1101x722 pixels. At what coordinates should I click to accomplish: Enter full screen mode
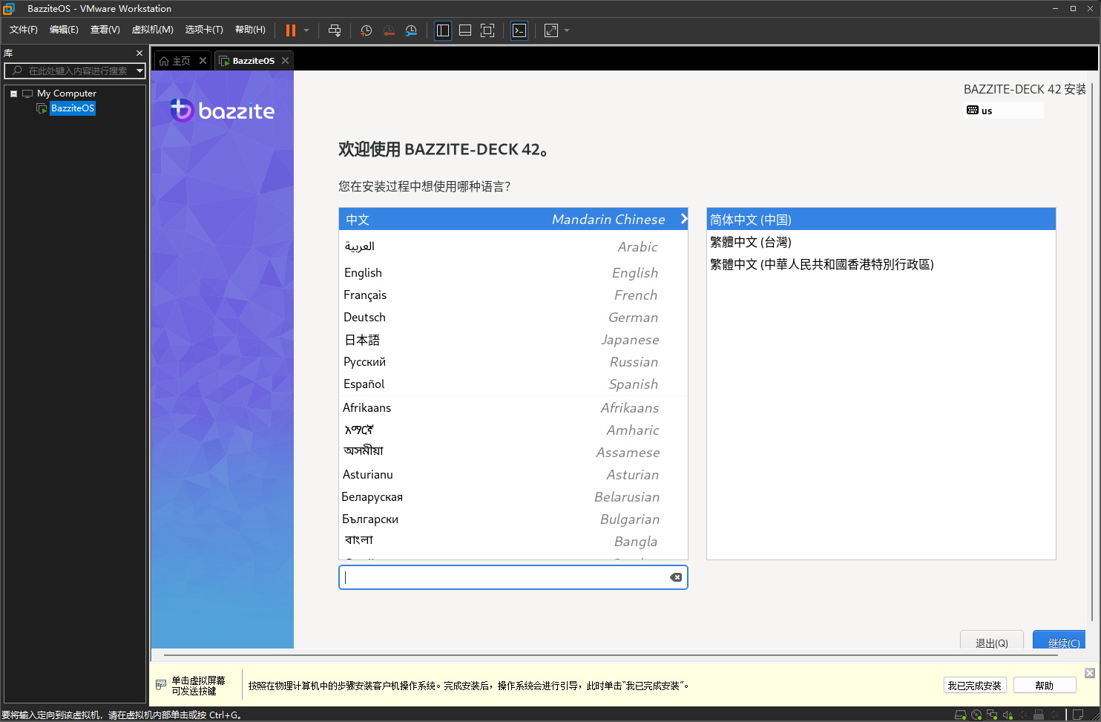tap(487, 30)
